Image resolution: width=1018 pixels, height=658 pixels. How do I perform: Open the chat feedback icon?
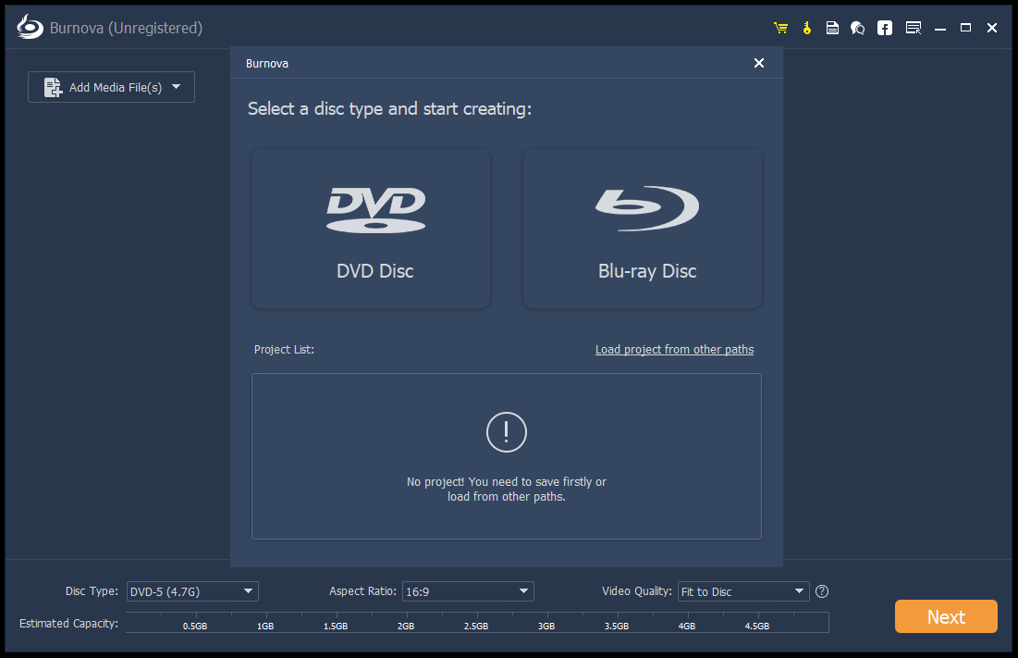pos(858,28)
